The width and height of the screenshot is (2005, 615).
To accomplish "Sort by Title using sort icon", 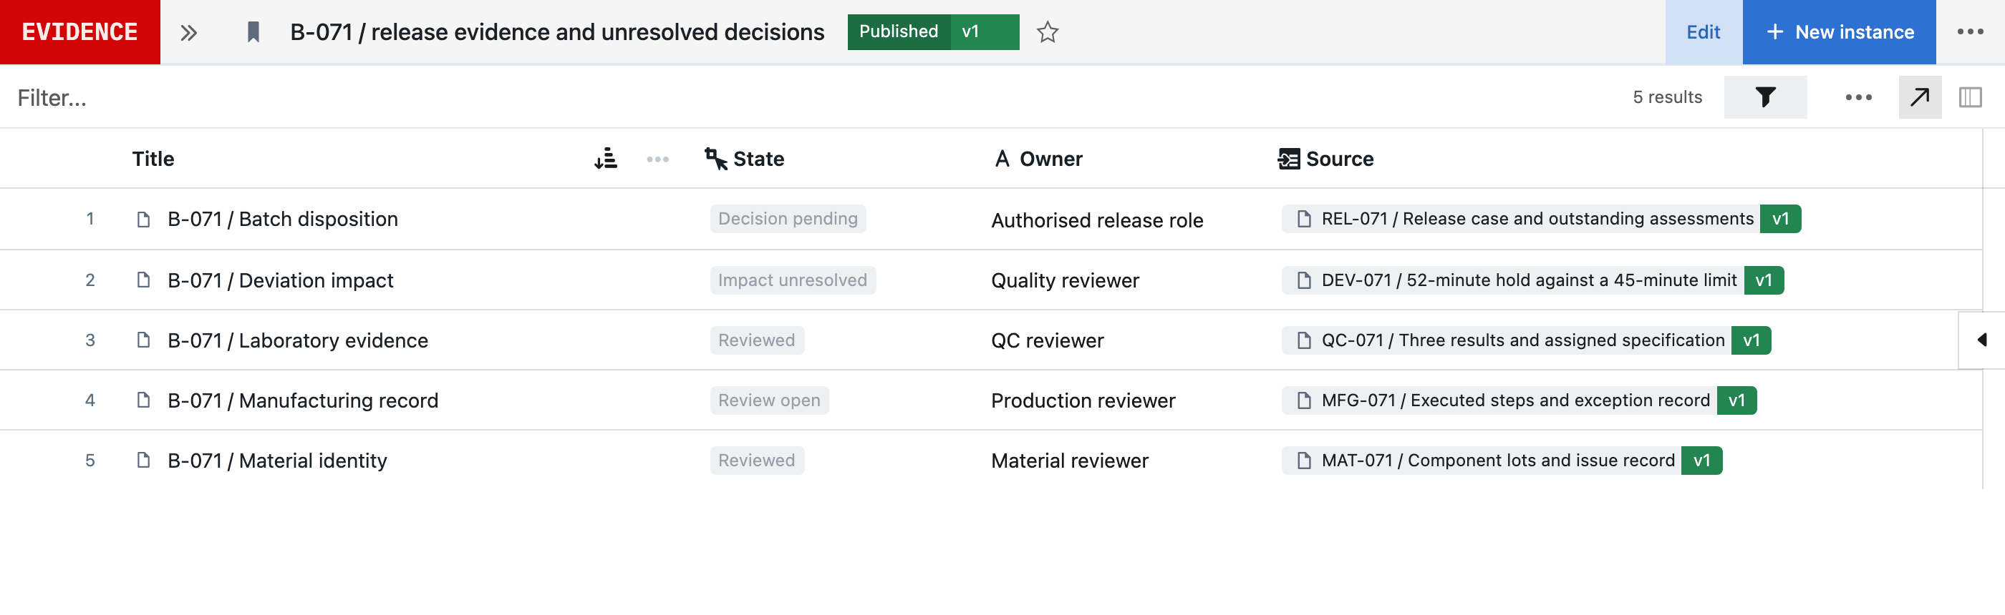I will (x=606, y=159).
